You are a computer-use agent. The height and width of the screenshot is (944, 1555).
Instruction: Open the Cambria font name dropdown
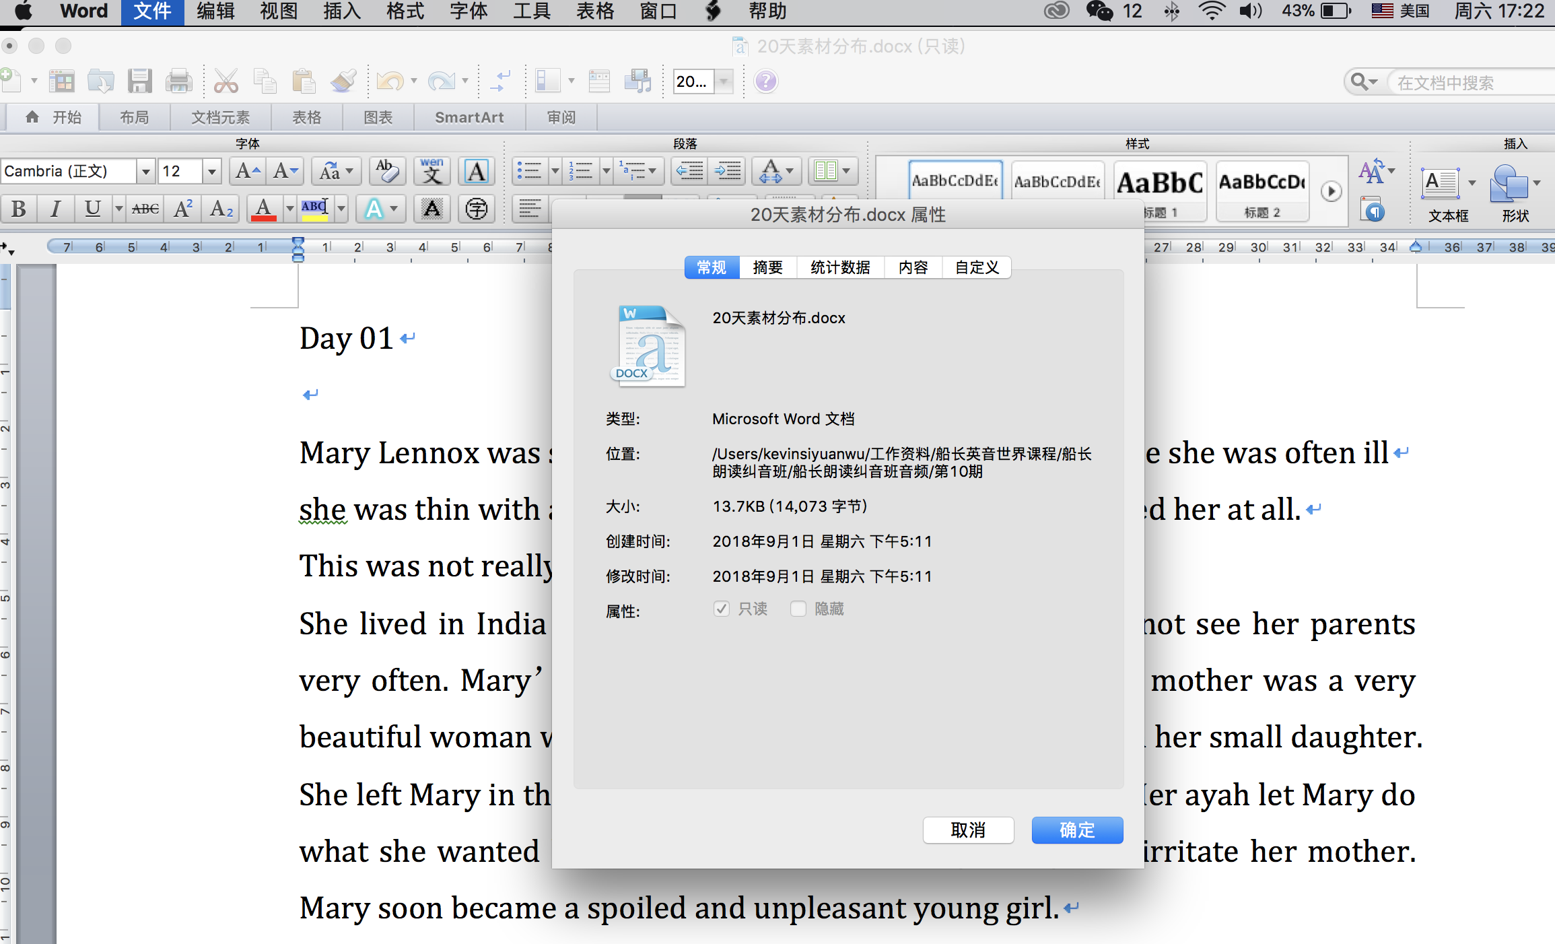pyautogui.click(x=145, y=171)
